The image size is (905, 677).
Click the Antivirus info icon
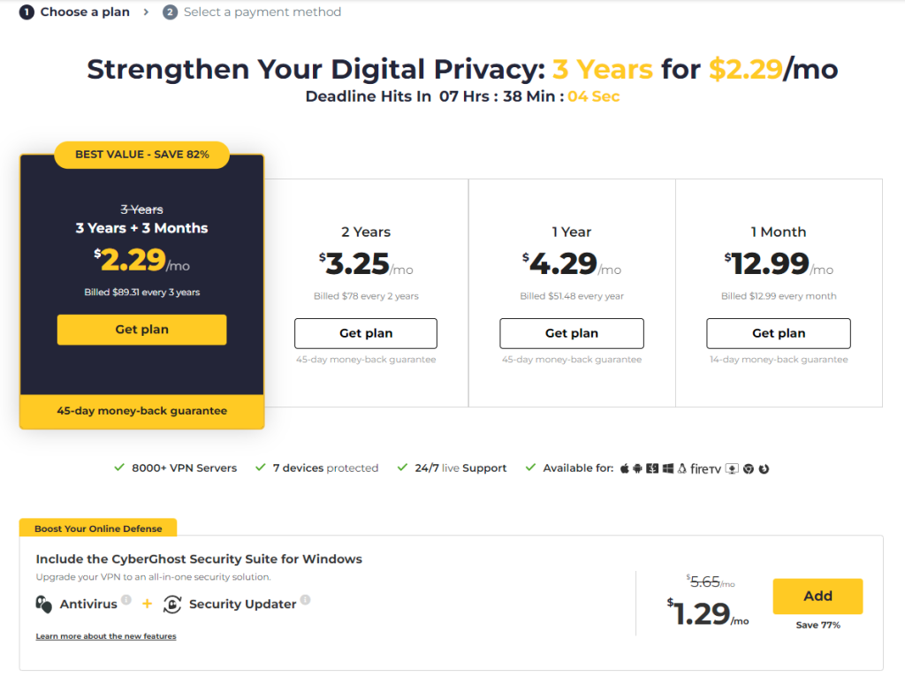126,600
